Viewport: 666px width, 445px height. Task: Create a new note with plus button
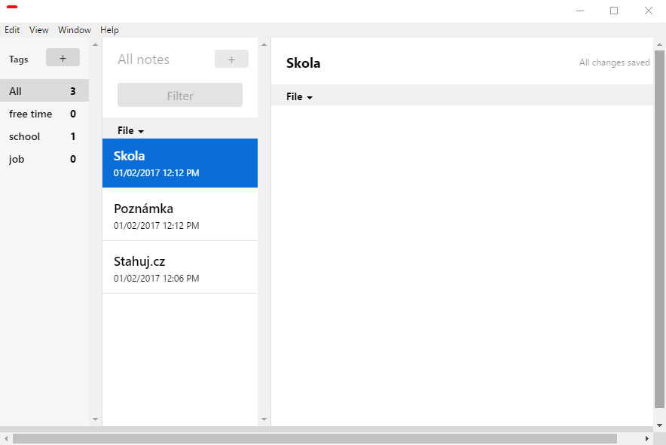[x=231, y=59]
